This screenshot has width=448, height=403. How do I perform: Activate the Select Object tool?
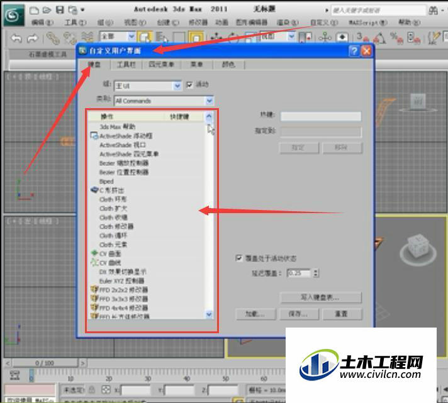point(145,37)
